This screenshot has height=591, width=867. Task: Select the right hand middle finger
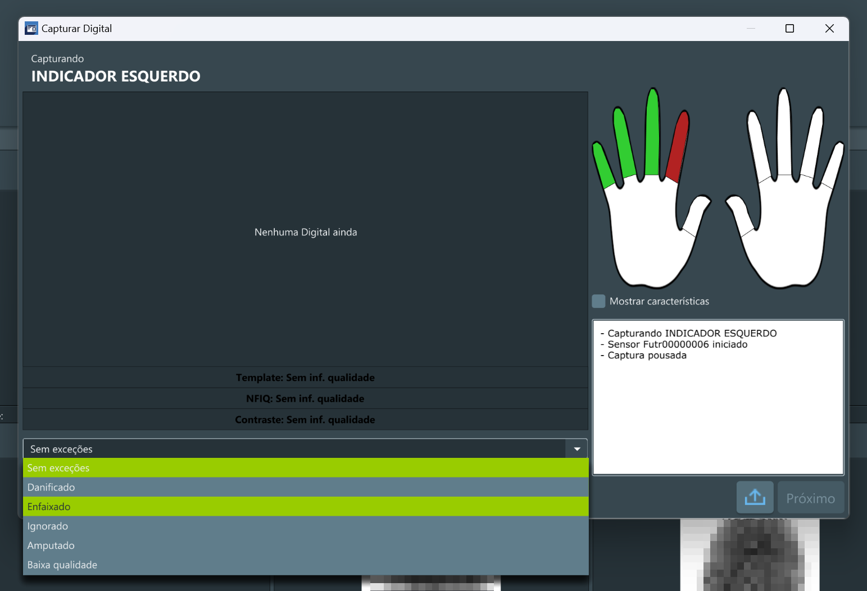tap(784, 132)
